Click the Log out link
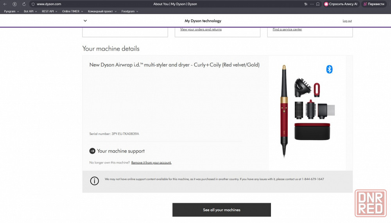Viewport: 391px width, 223px height. [347, 21]
